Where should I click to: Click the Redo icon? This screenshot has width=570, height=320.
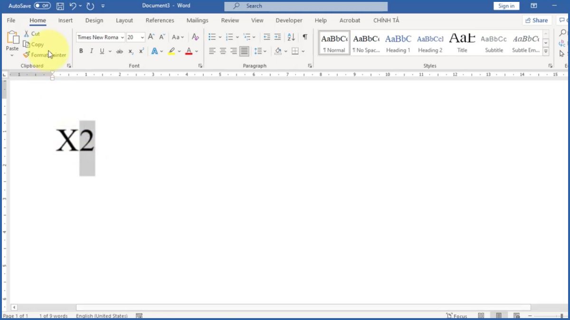pos(90,6)
